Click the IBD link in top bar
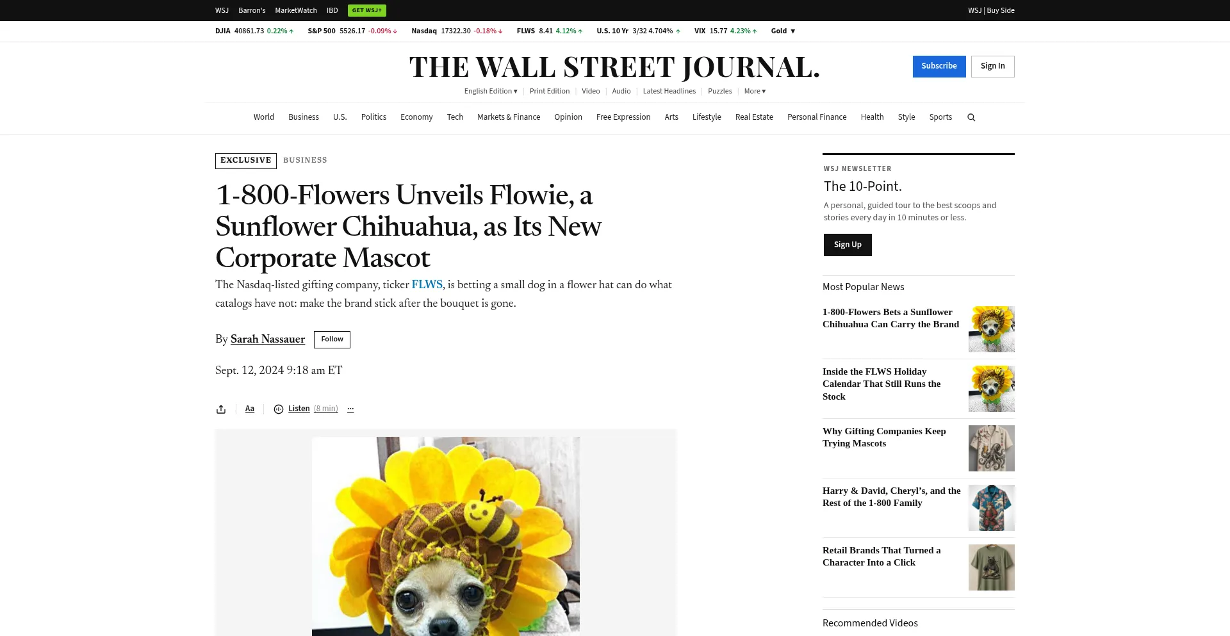The image size is (1230, 636). click(x=332, y=10)
